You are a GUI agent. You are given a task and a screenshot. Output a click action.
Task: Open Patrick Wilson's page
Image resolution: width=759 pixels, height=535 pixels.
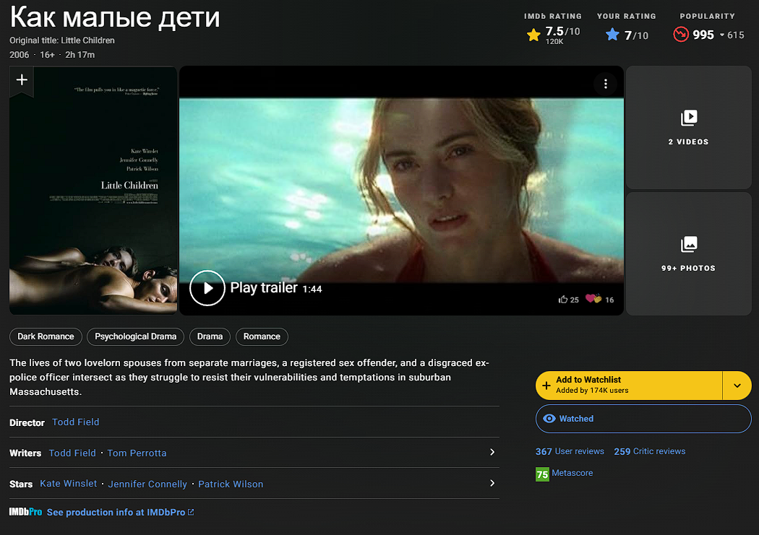pyautogui.click(x=231, y=484)
